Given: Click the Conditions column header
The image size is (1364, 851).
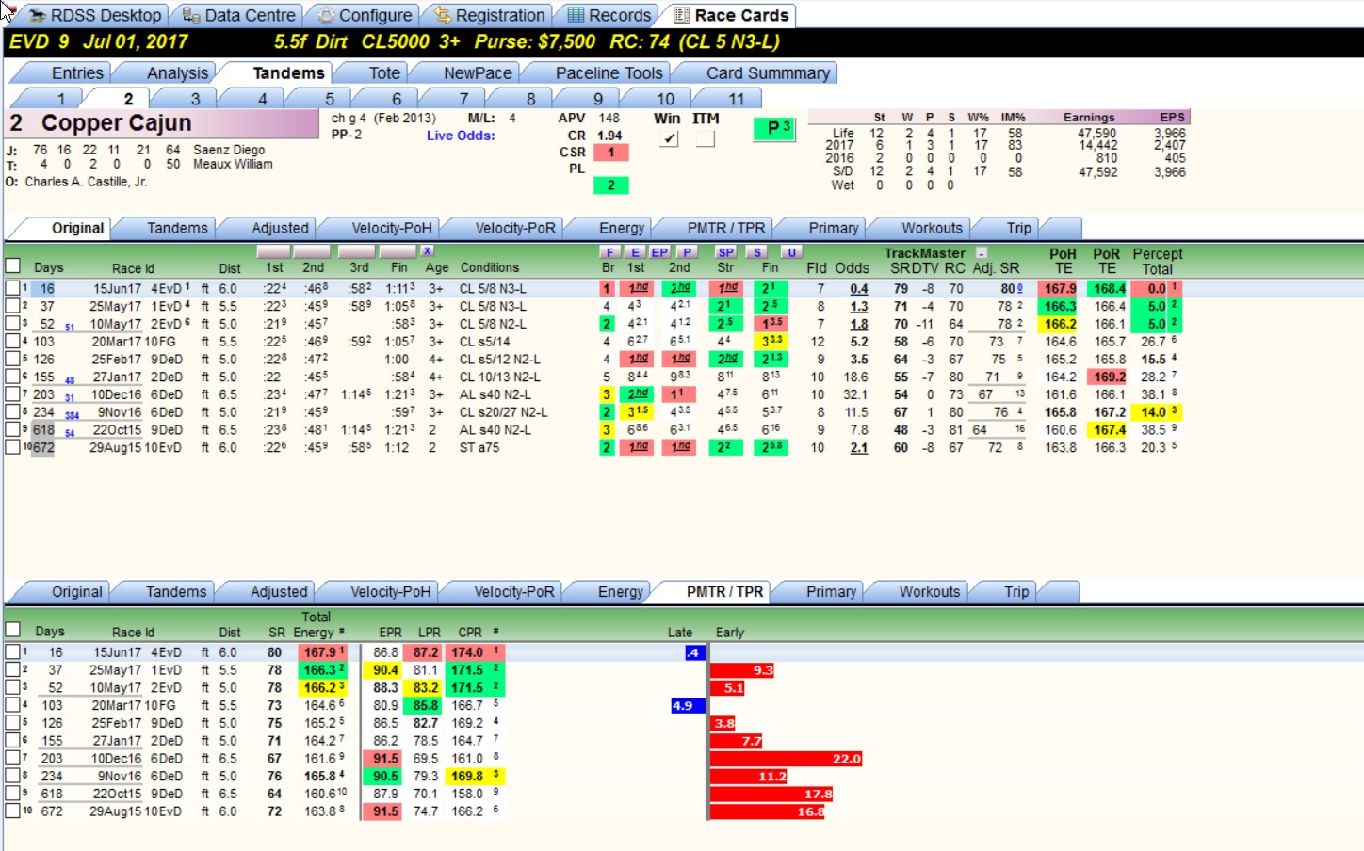Looking at the screenshot, I should (489, 267).
